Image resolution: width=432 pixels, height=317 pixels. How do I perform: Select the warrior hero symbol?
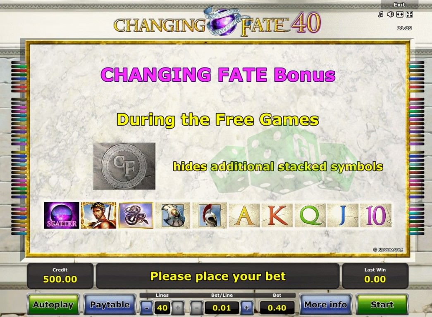point(99,215)
